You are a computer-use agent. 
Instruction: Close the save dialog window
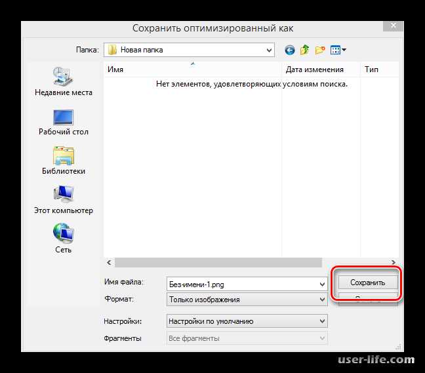click(x=394, y=26)
